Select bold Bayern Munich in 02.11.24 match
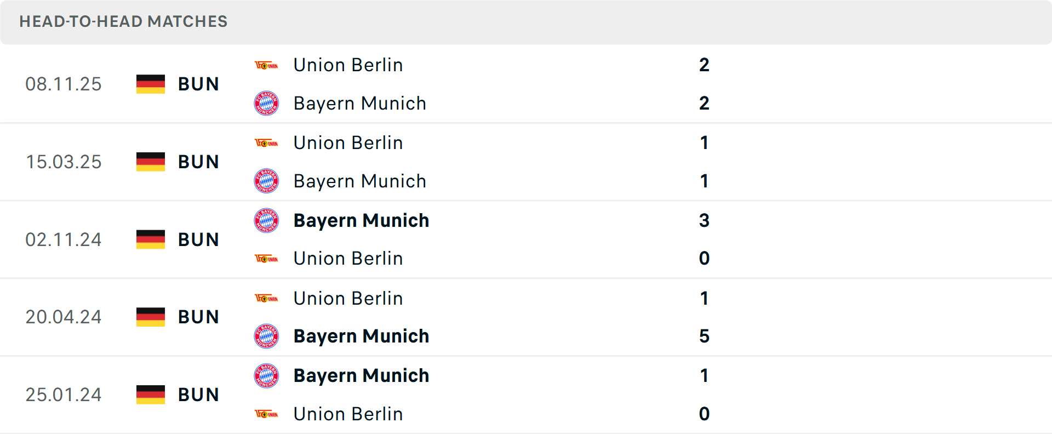1052x434 pixels. pos(361,220)
